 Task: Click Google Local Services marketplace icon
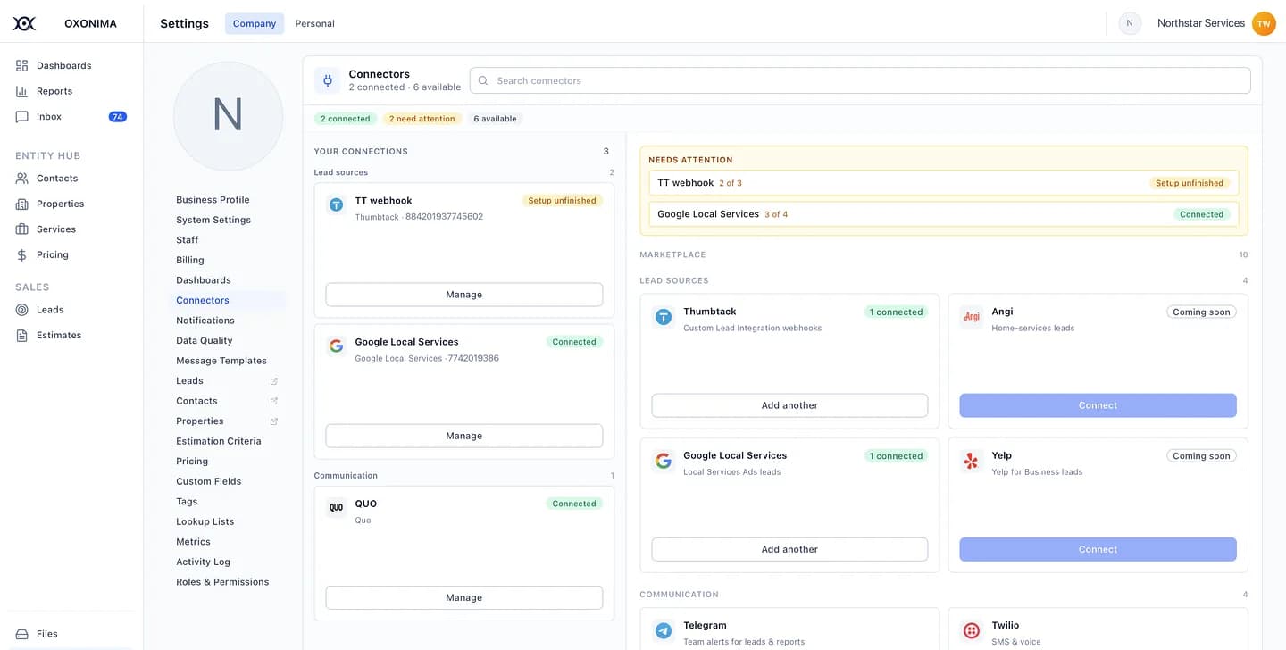664,461
